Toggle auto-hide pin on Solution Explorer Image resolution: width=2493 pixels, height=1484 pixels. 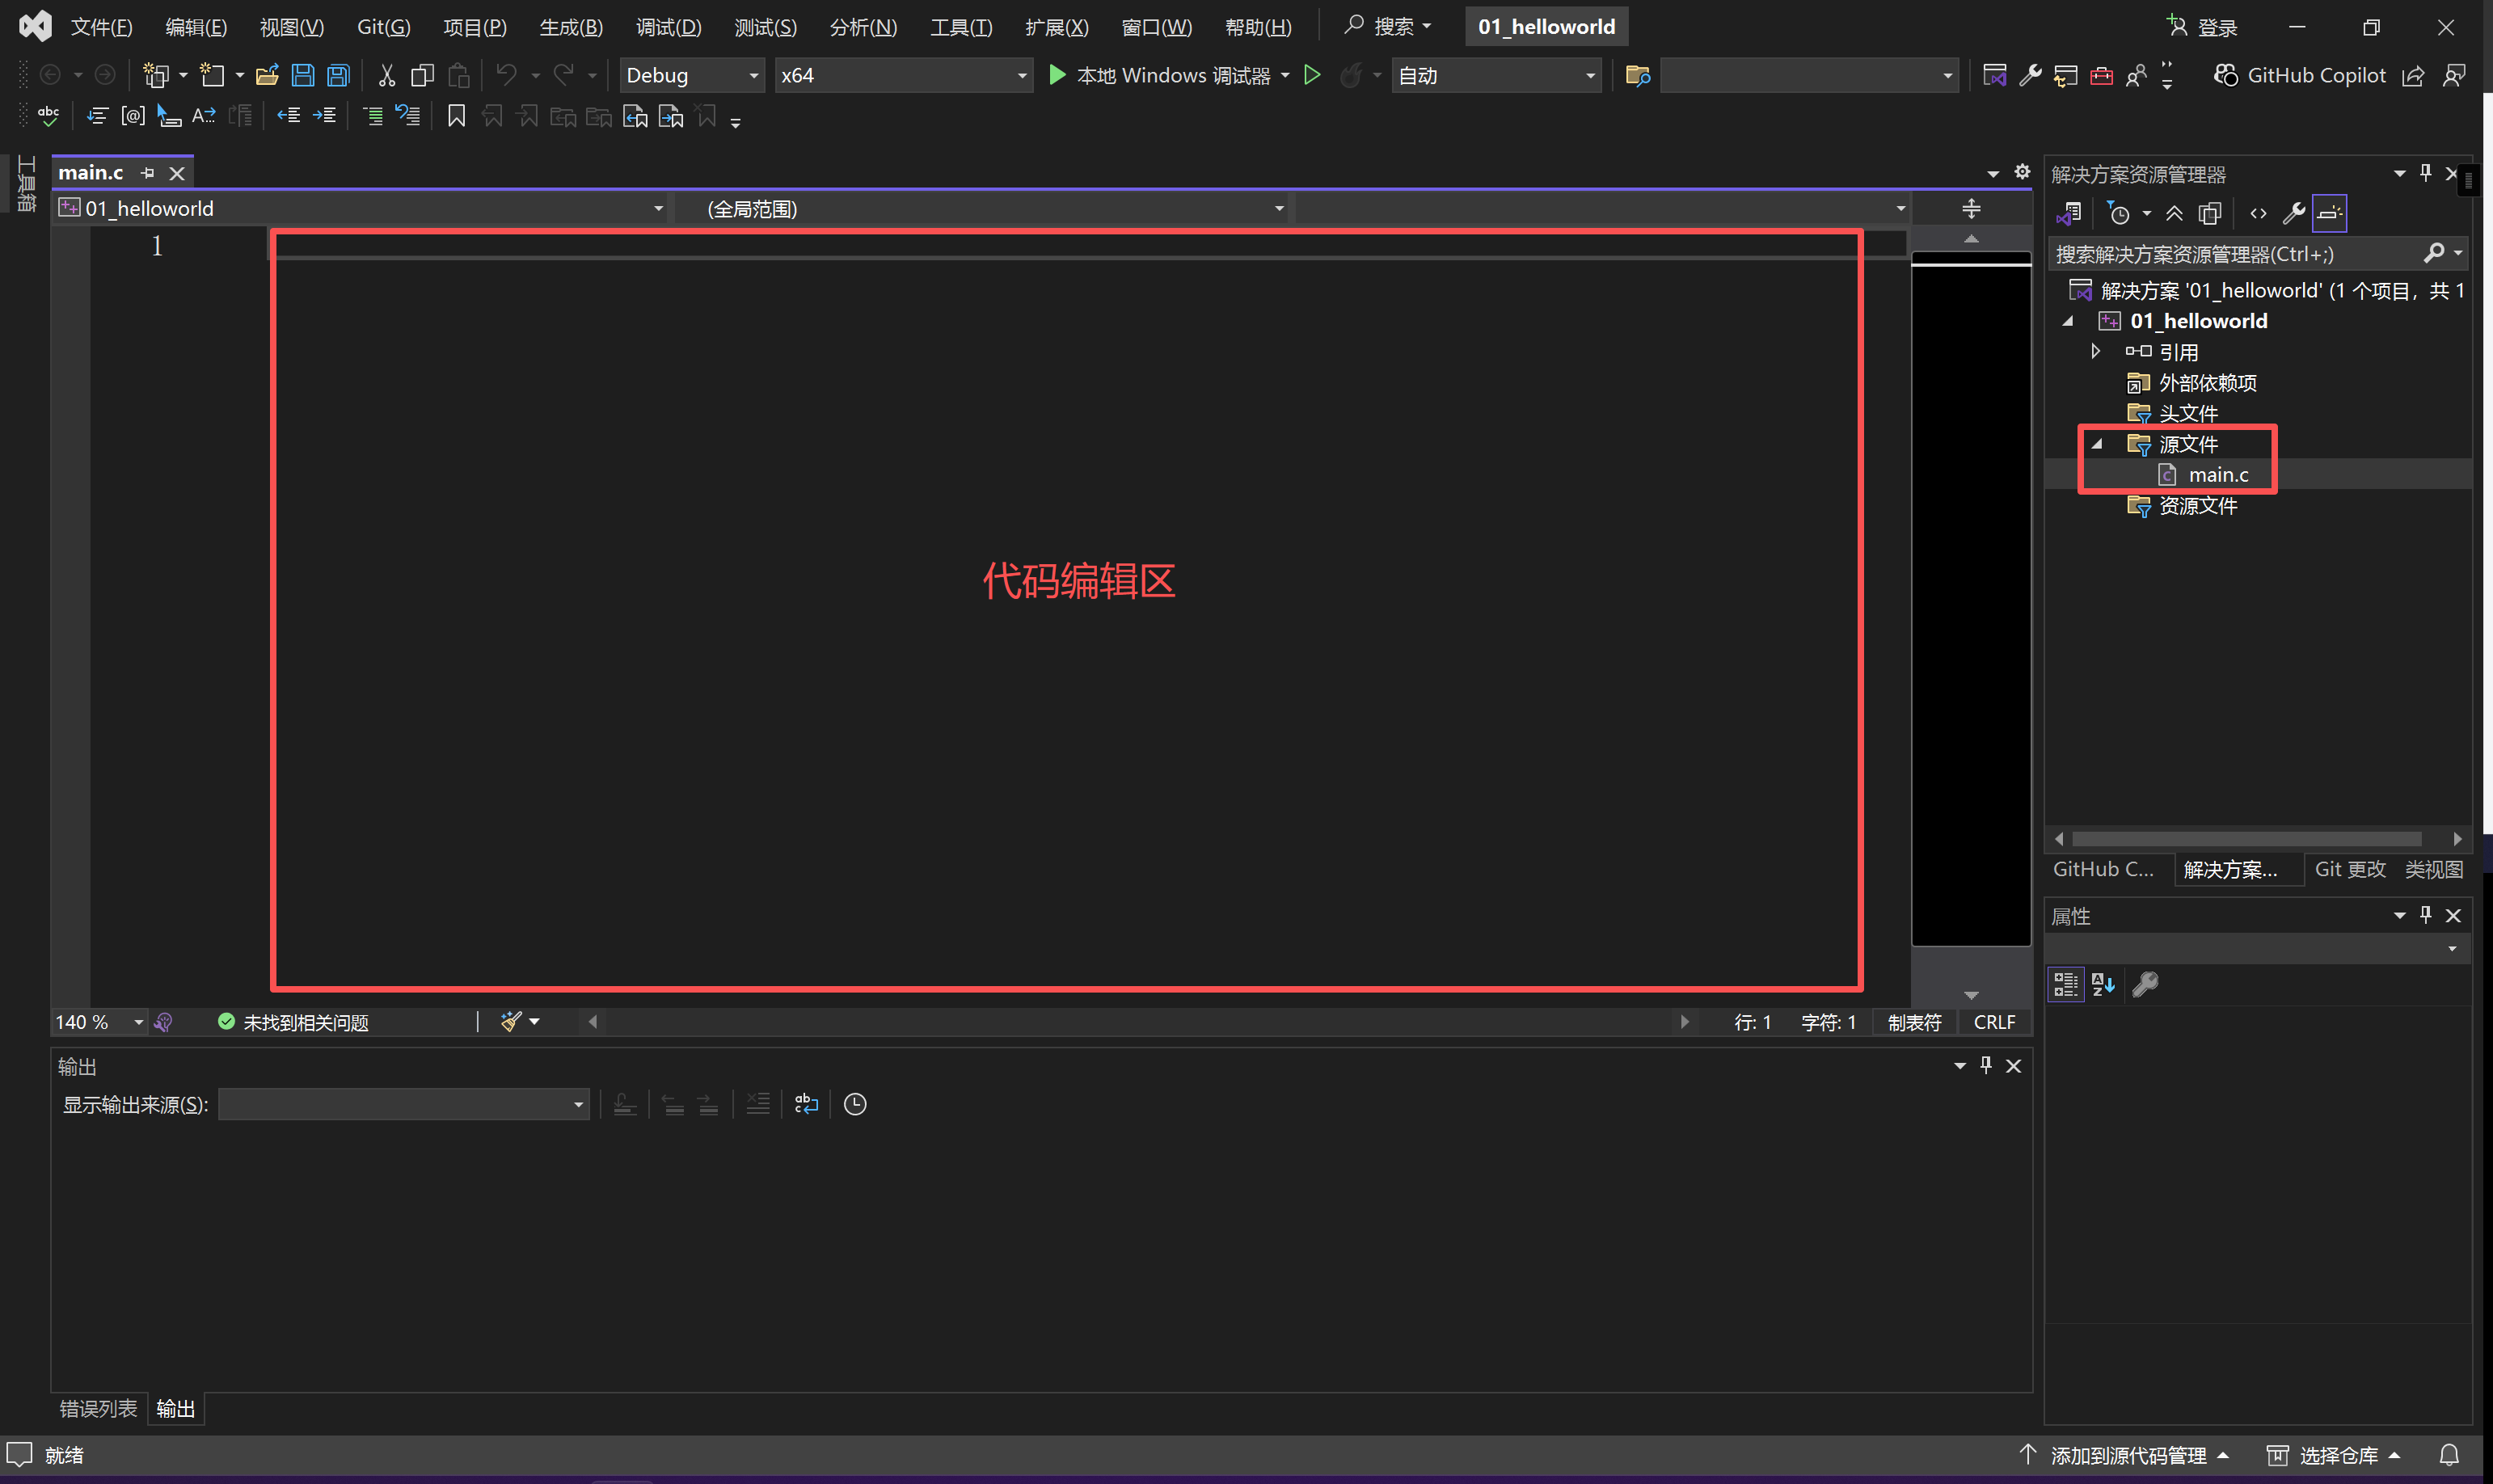coord(2426,173)
